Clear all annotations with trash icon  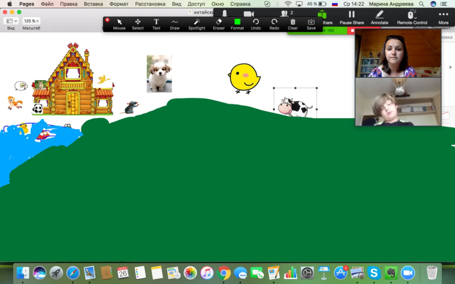click(x=293, y=24)
